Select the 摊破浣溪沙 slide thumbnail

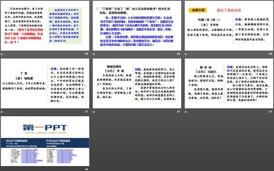click(x=136, y=84)
